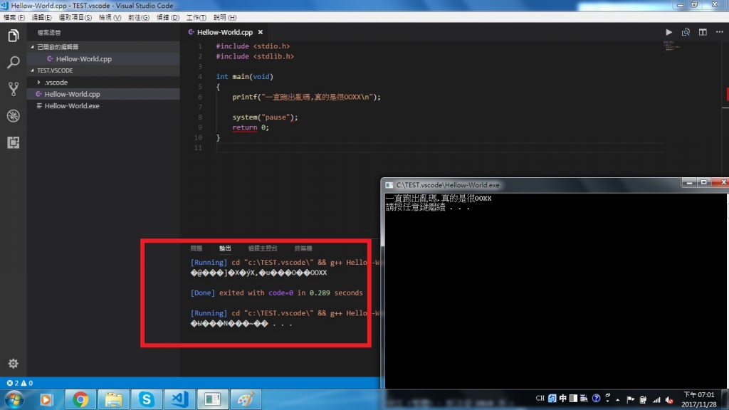Switch to the Terminal panel tab

tap(303, 248)
